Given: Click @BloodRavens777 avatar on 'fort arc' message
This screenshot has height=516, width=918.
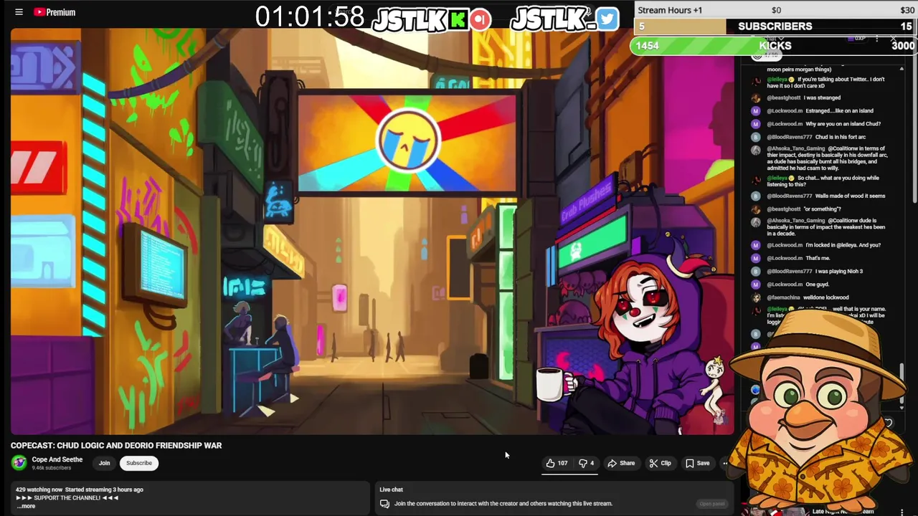Looking at the screenshot, I should pos(755,137).
